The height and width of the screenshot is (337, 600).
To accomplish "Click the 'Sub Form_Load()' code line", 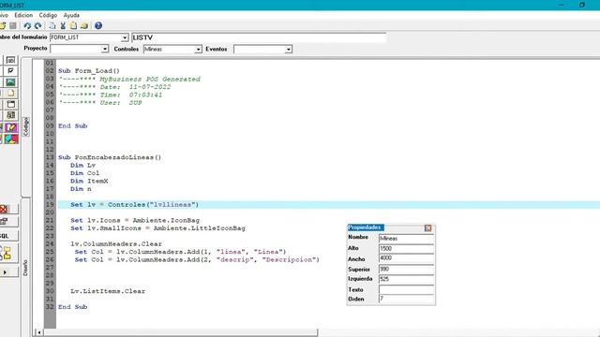I will coord(89,71).
